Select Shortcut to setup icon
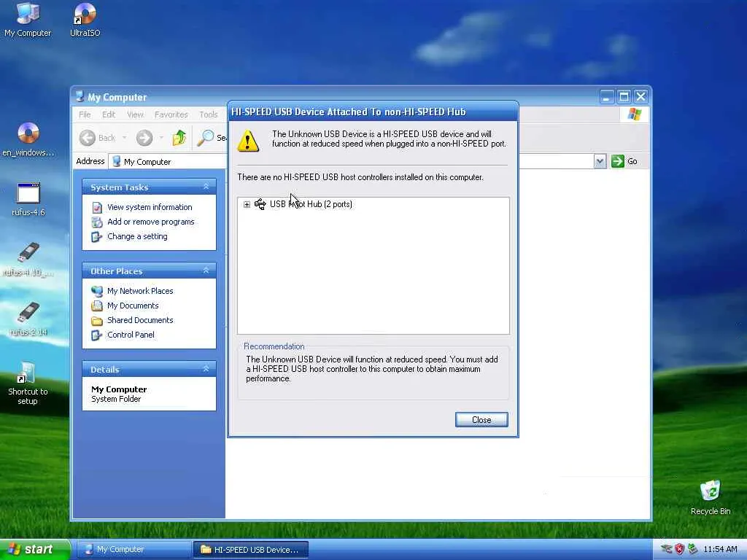 28,384
